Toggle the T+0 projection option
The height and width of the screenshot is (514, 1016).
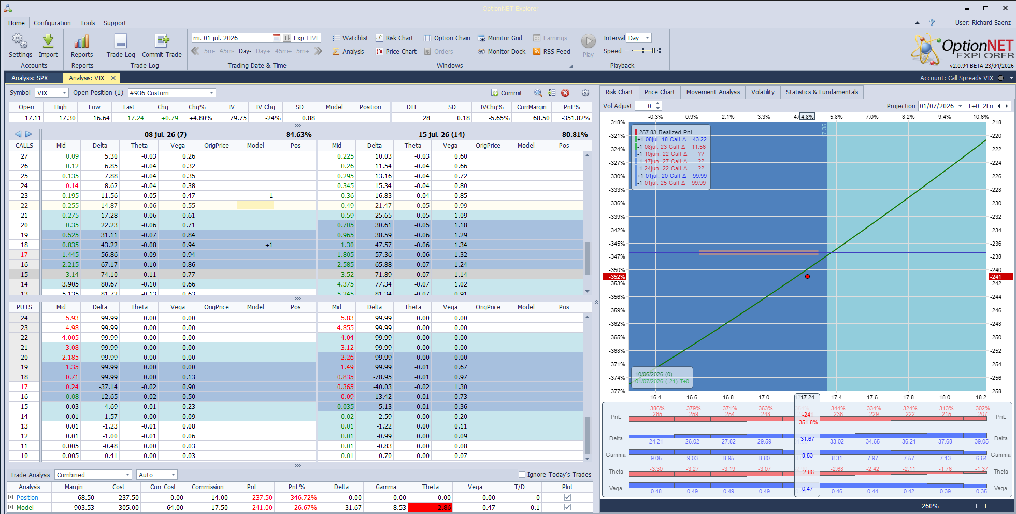(x=973, y=106)
